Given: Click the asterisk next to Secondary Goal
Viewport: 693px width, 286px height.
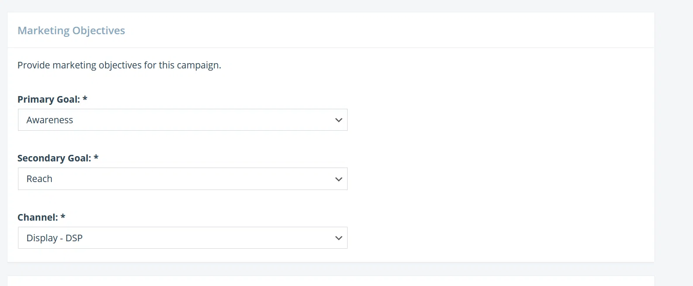Looking at the screenshot, I should 96,157.
